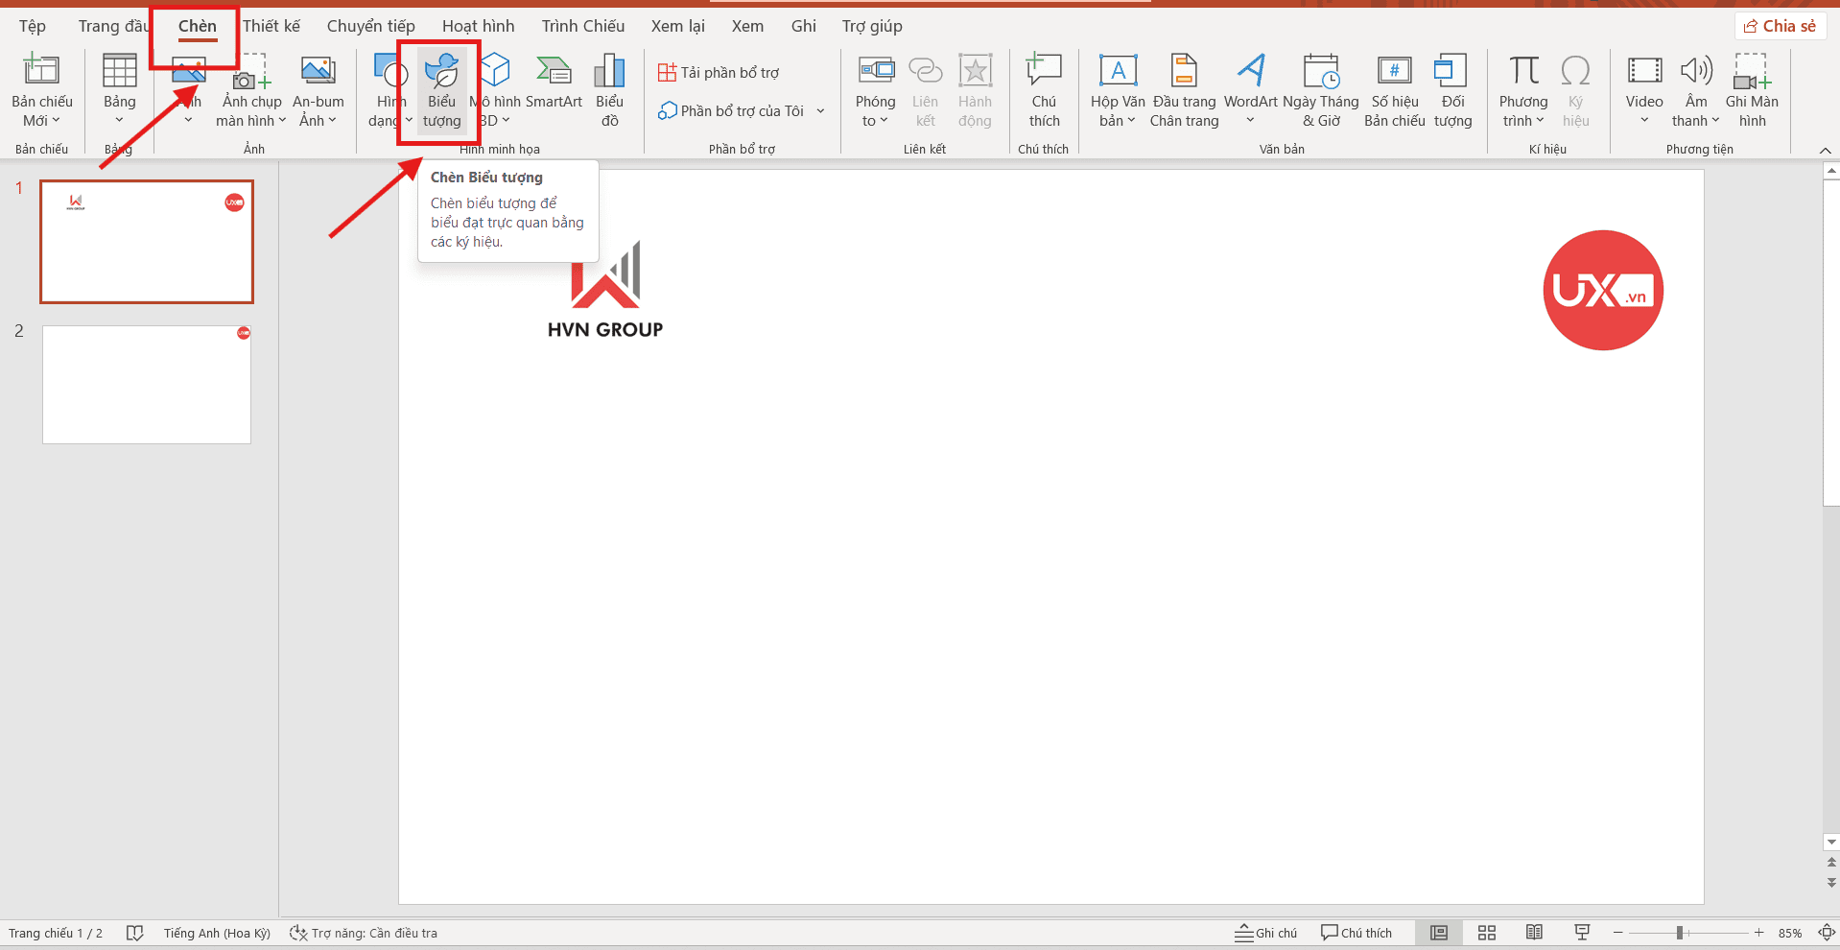Open the Thiết kế tab
This screenshot has width=1840, height=950.
coord(271,26)
